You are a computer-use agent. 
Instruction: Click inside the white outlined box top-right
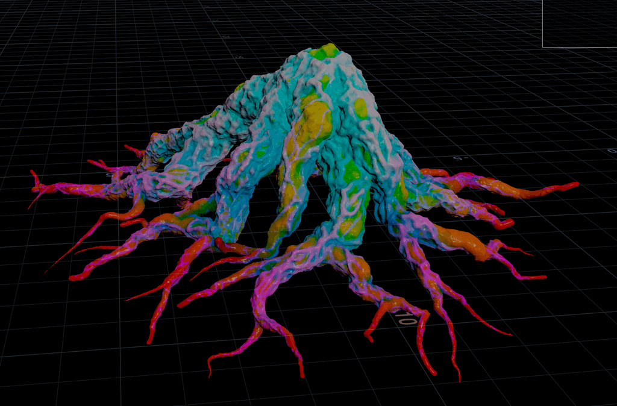[x=578, y=23]
